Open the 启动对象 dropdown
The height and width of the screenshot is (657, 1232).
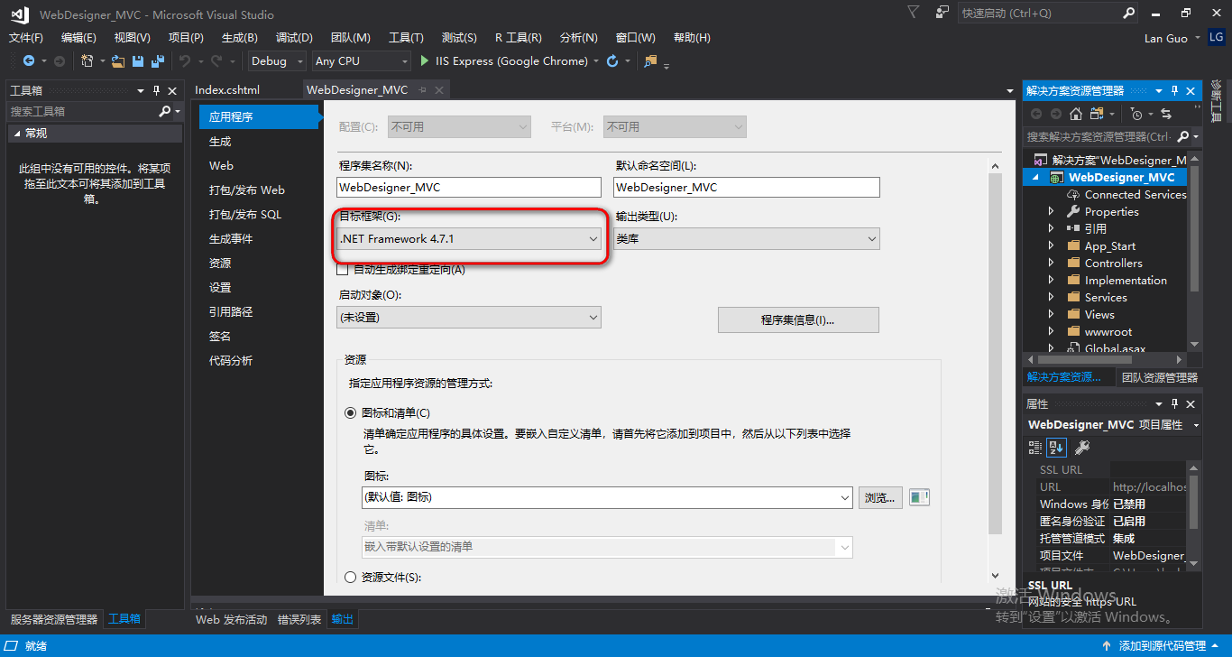coord(469,317)
